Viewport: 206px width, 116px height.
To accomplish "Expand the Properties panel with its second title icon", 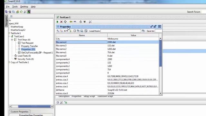I will (155, 26).
